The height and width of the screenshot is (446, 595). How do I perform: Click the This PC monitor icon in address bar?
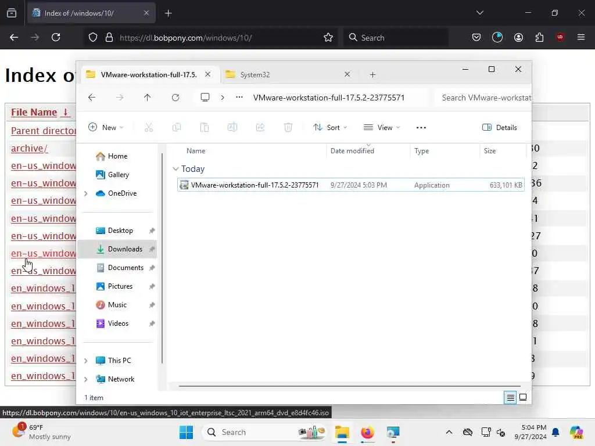205,98
